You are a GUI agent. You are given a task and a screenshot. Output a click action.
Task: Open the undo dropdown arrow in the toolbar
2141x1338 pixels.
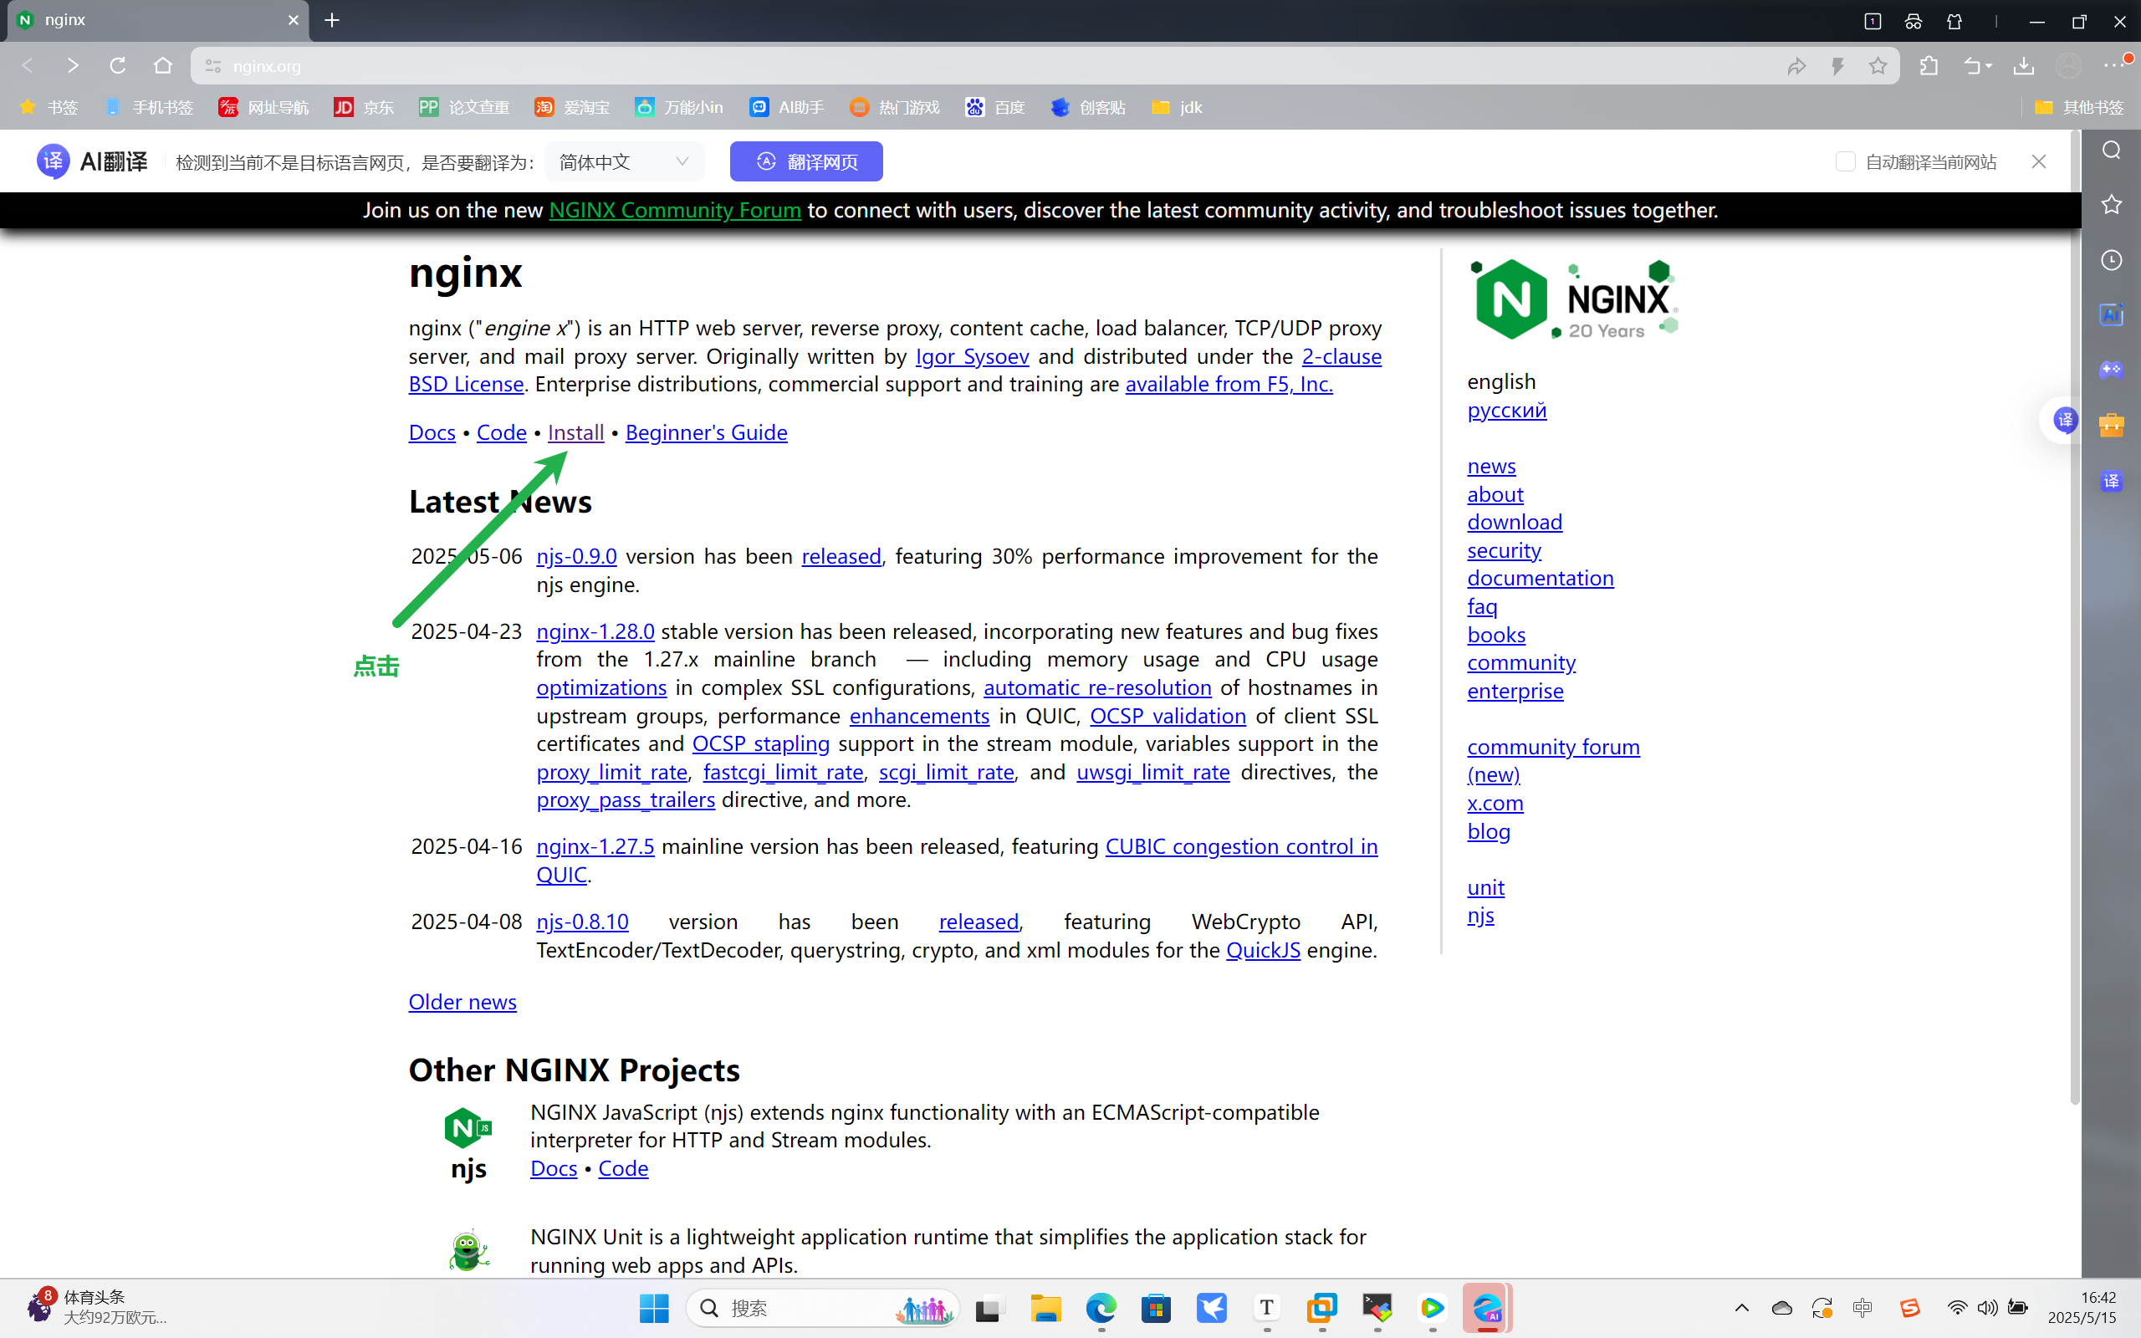click(1988, 65)
